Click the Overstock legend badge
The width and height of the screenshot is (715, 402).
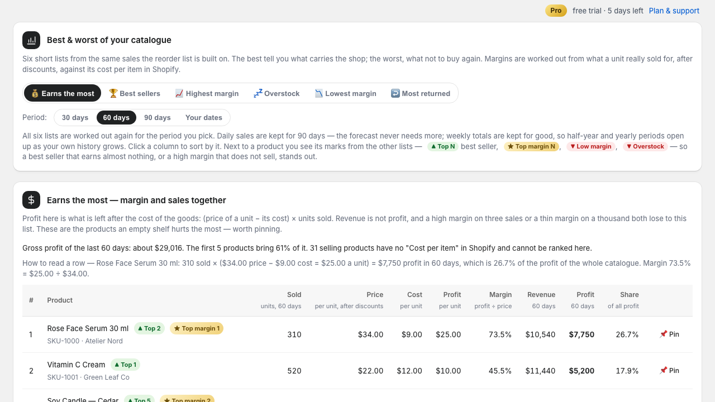(645, 147)
